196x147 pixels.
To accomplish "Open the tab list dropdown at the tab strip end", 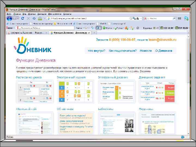I will pos(188,33).
